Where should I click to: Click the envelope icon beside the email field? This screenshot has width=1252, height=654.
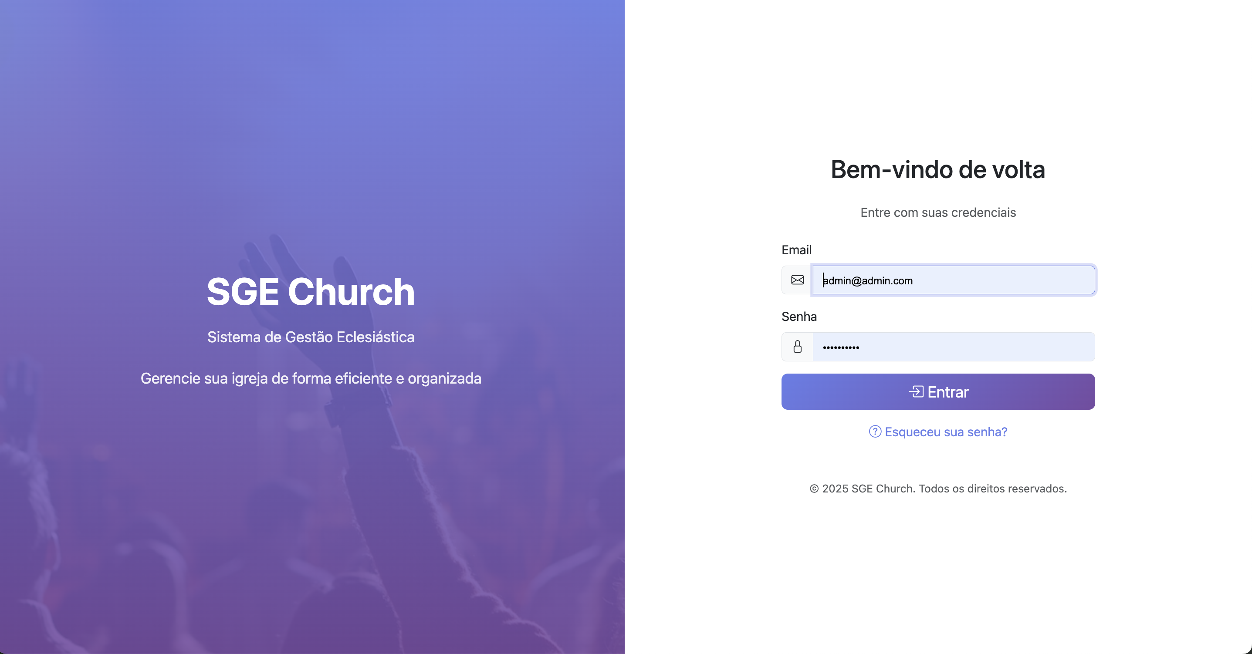coord(797,280)
